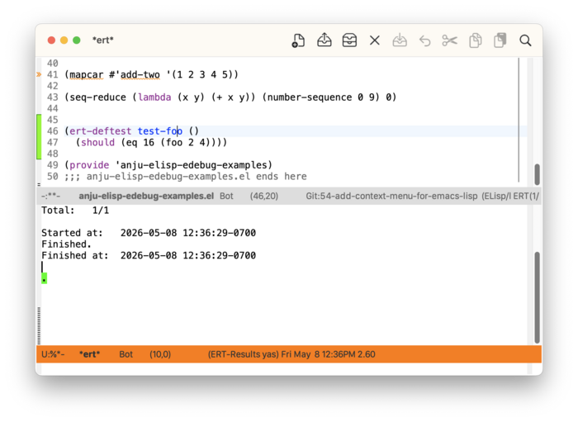Click the *ert* window title text
Screen dimensions: 578x422
[x=103, y=40]
